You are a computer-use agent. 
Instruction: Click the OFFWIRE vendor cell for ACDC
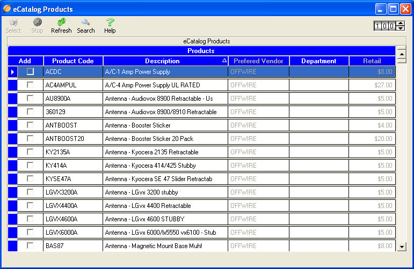point(259,72)
